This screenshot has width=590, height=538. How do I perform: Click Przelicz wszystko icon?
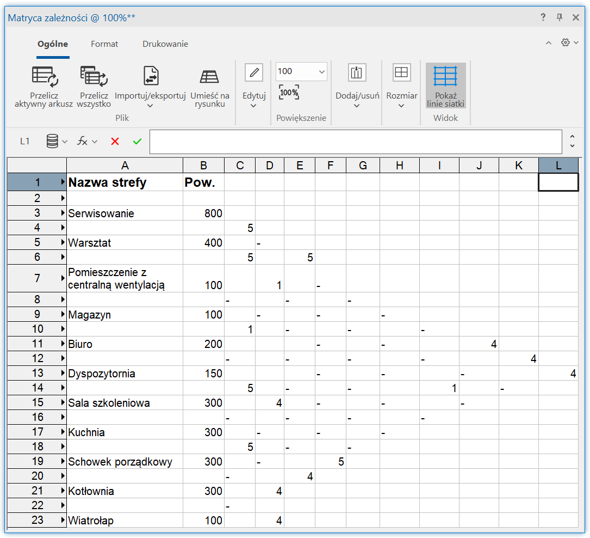(94, 77)
